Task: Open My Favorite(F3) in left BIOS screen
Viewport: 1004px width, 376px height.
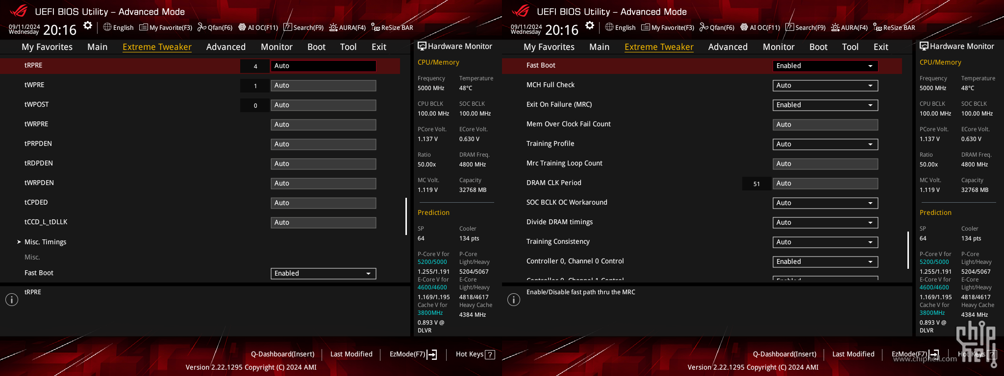Action: coord(166,27)
